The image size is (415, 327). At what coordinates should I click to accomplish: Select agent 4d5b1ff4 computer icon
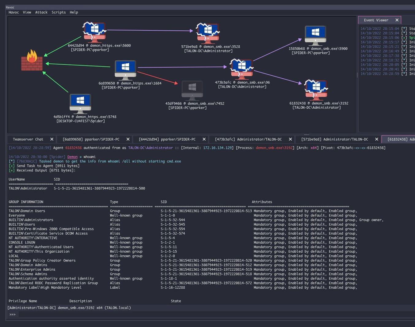click(80, 104)
